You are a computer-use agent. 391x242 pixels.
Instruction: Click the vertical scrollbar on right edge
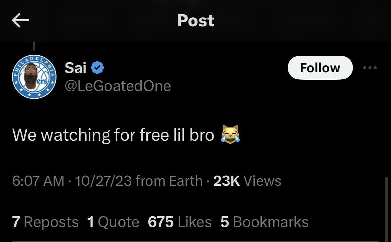click(x=386, y=207)
